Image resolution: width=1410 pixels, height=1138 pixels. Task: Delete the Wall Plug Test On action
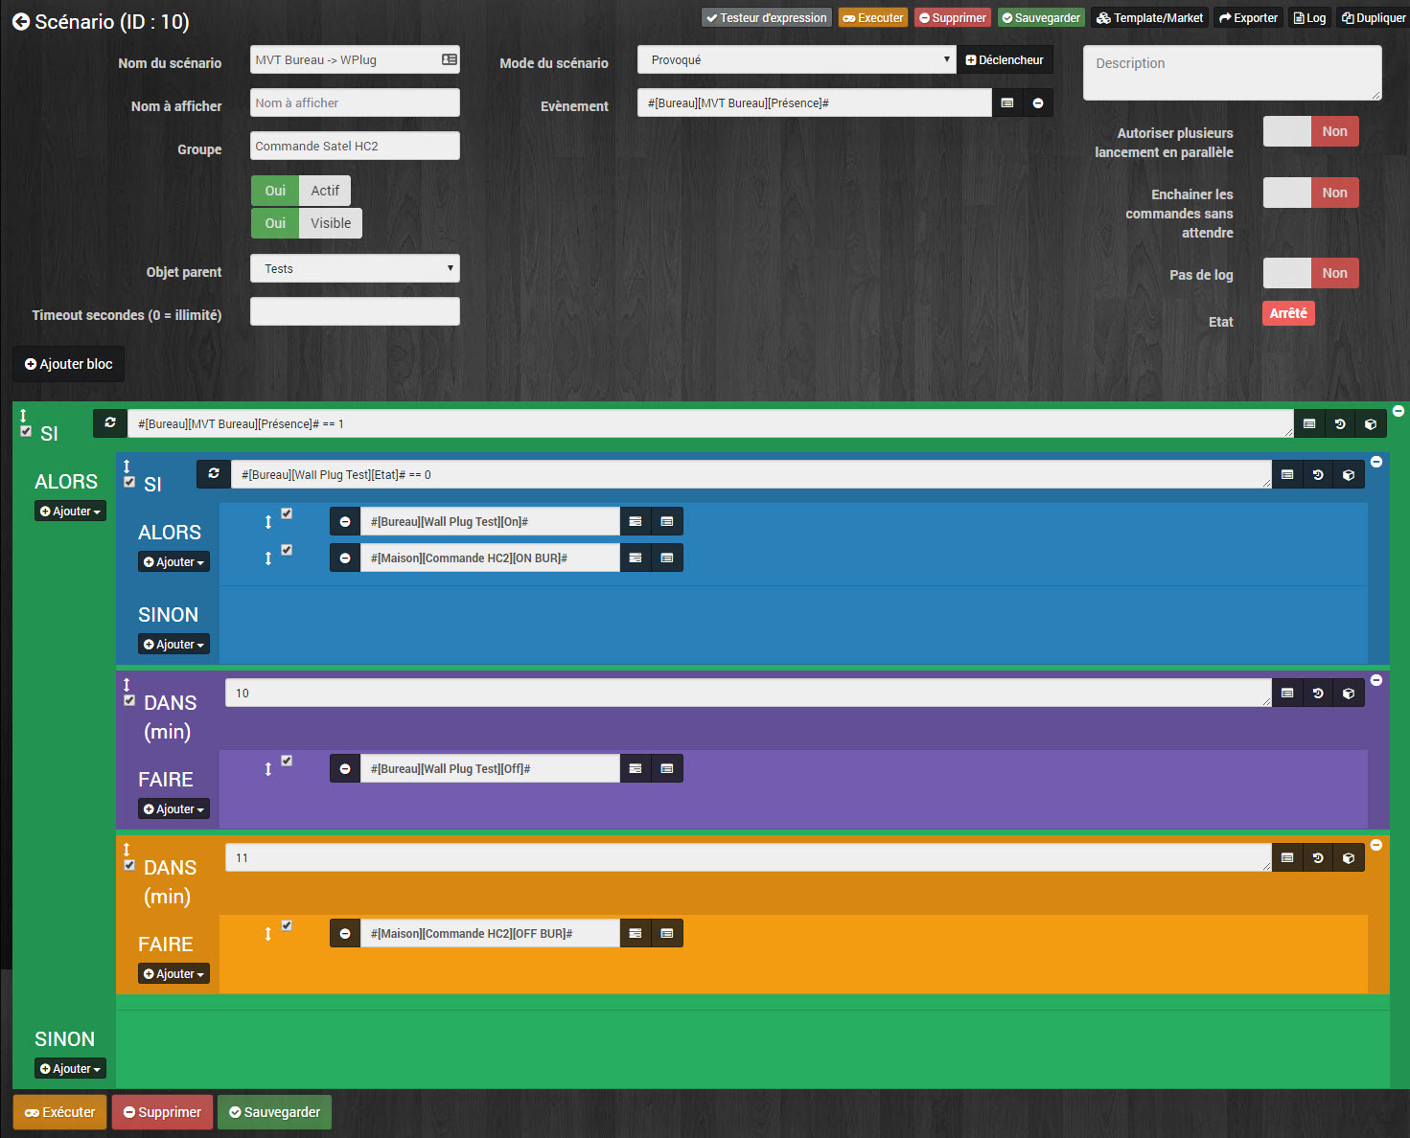345,521
